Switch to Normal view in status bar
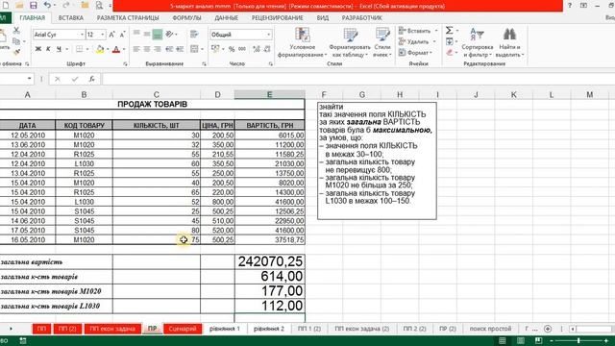Viewport: 615px width, 346px height. click(503, 341)
